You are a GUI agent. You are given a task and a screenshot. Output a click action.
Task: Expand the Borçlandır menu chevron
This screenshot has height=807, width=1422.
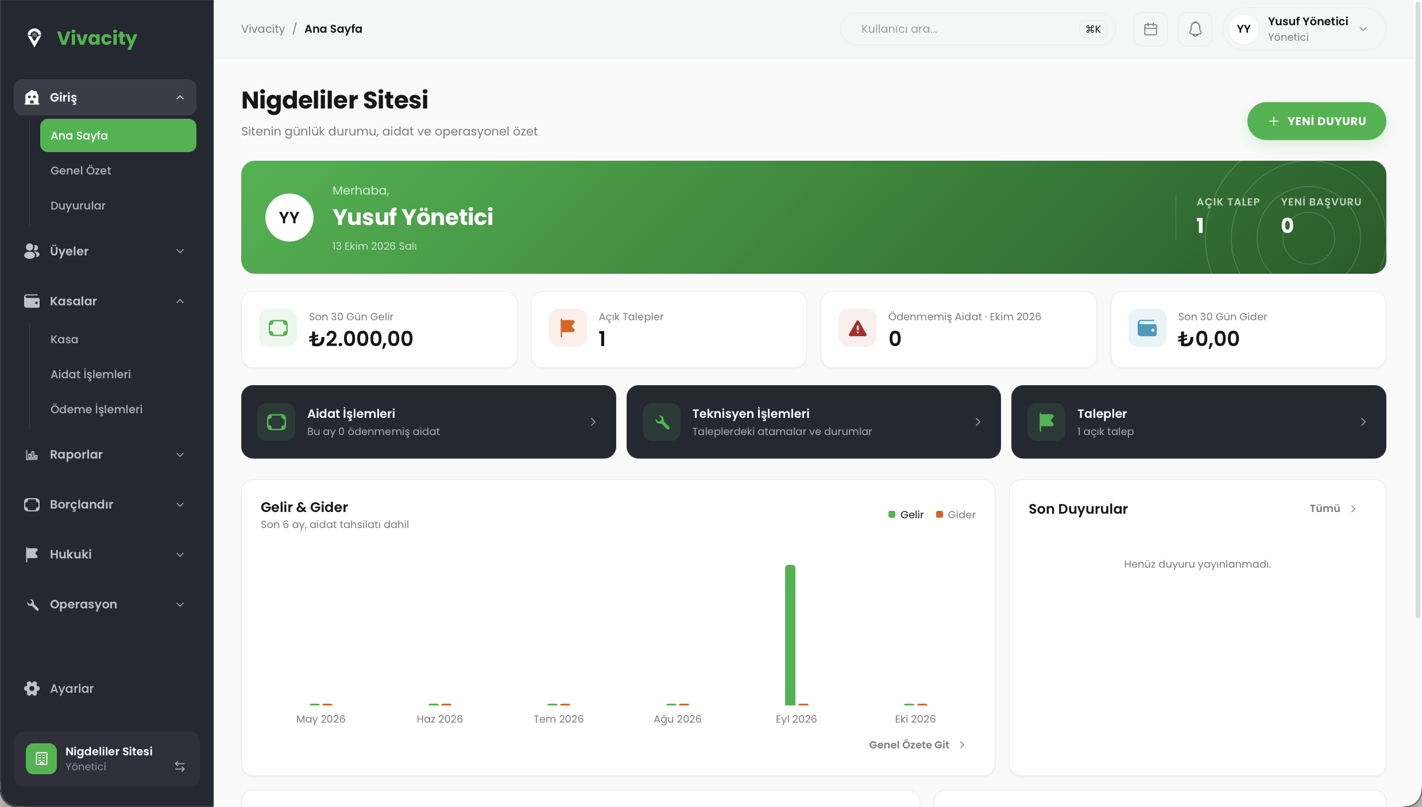180,505
